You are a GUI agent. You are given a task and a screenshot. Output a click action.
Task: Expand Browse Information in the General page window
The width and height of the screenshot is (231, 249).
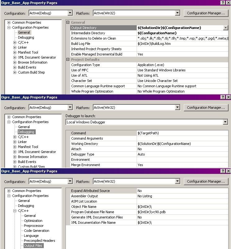click(15, 62)
